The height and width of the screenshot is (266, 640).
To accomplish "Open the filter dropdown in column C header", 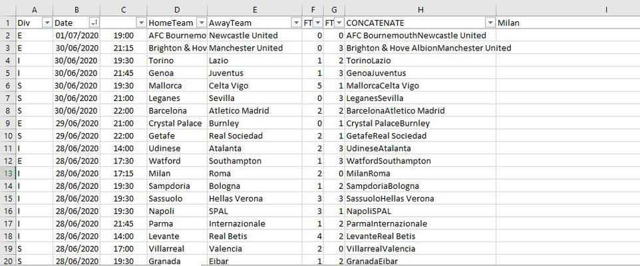I will click(x=142, y=23).
